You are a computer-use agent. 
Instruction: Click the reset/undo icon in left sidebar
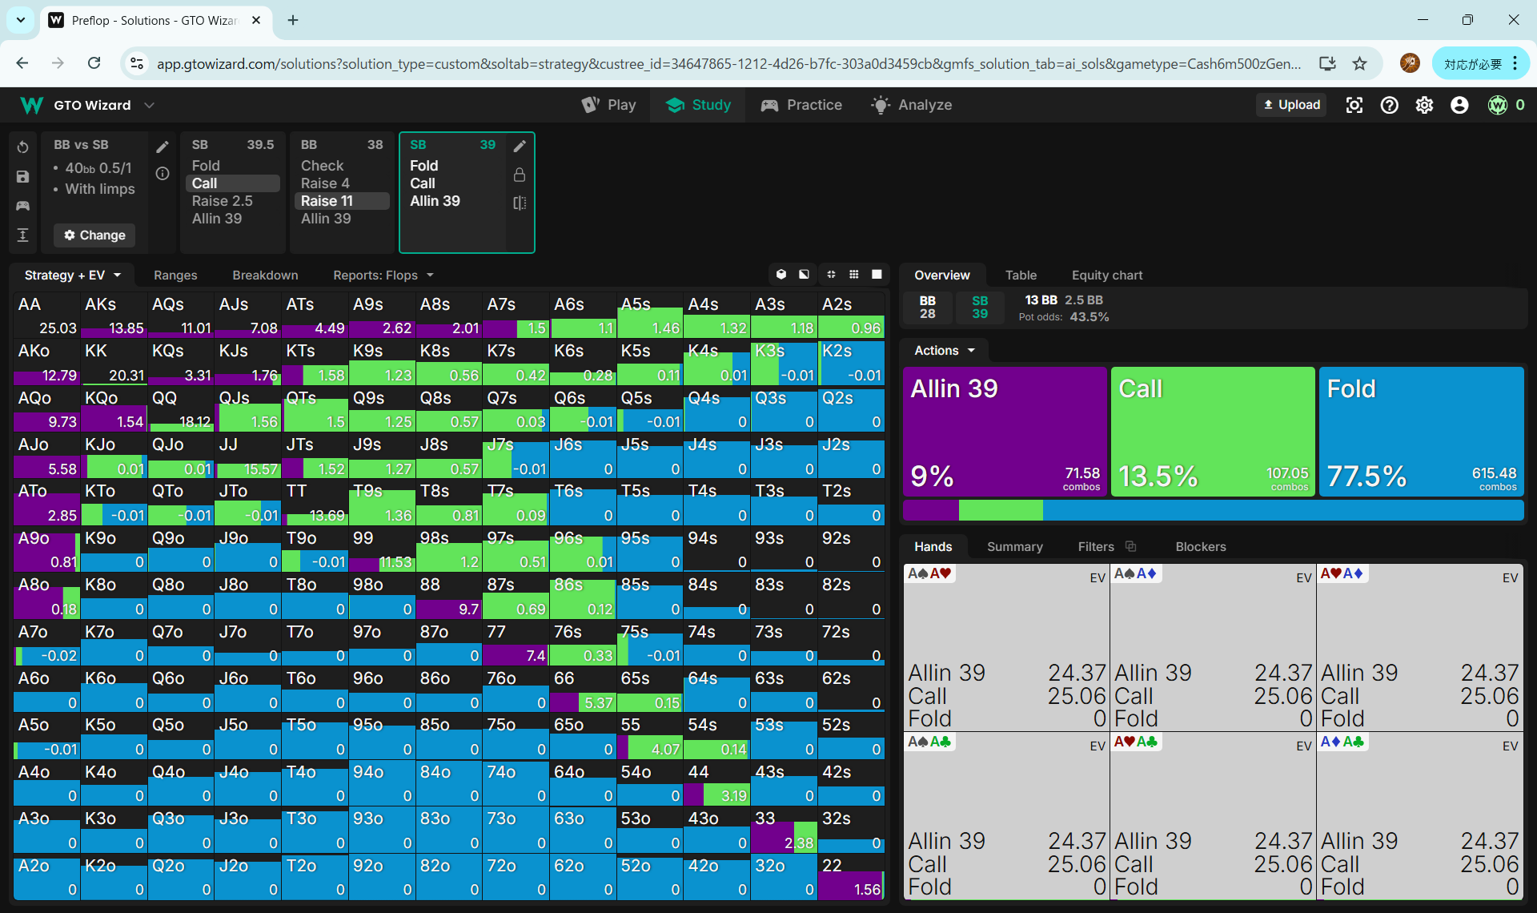(x=22, y=147)
